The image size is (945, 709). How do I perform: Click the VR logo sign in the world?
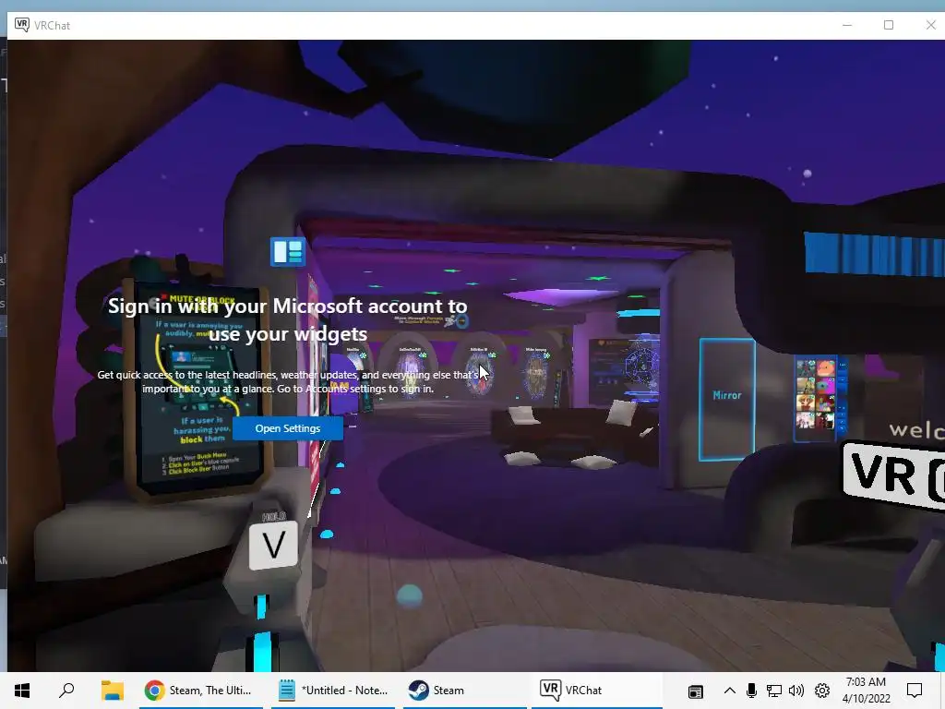[x=893, y=475]
